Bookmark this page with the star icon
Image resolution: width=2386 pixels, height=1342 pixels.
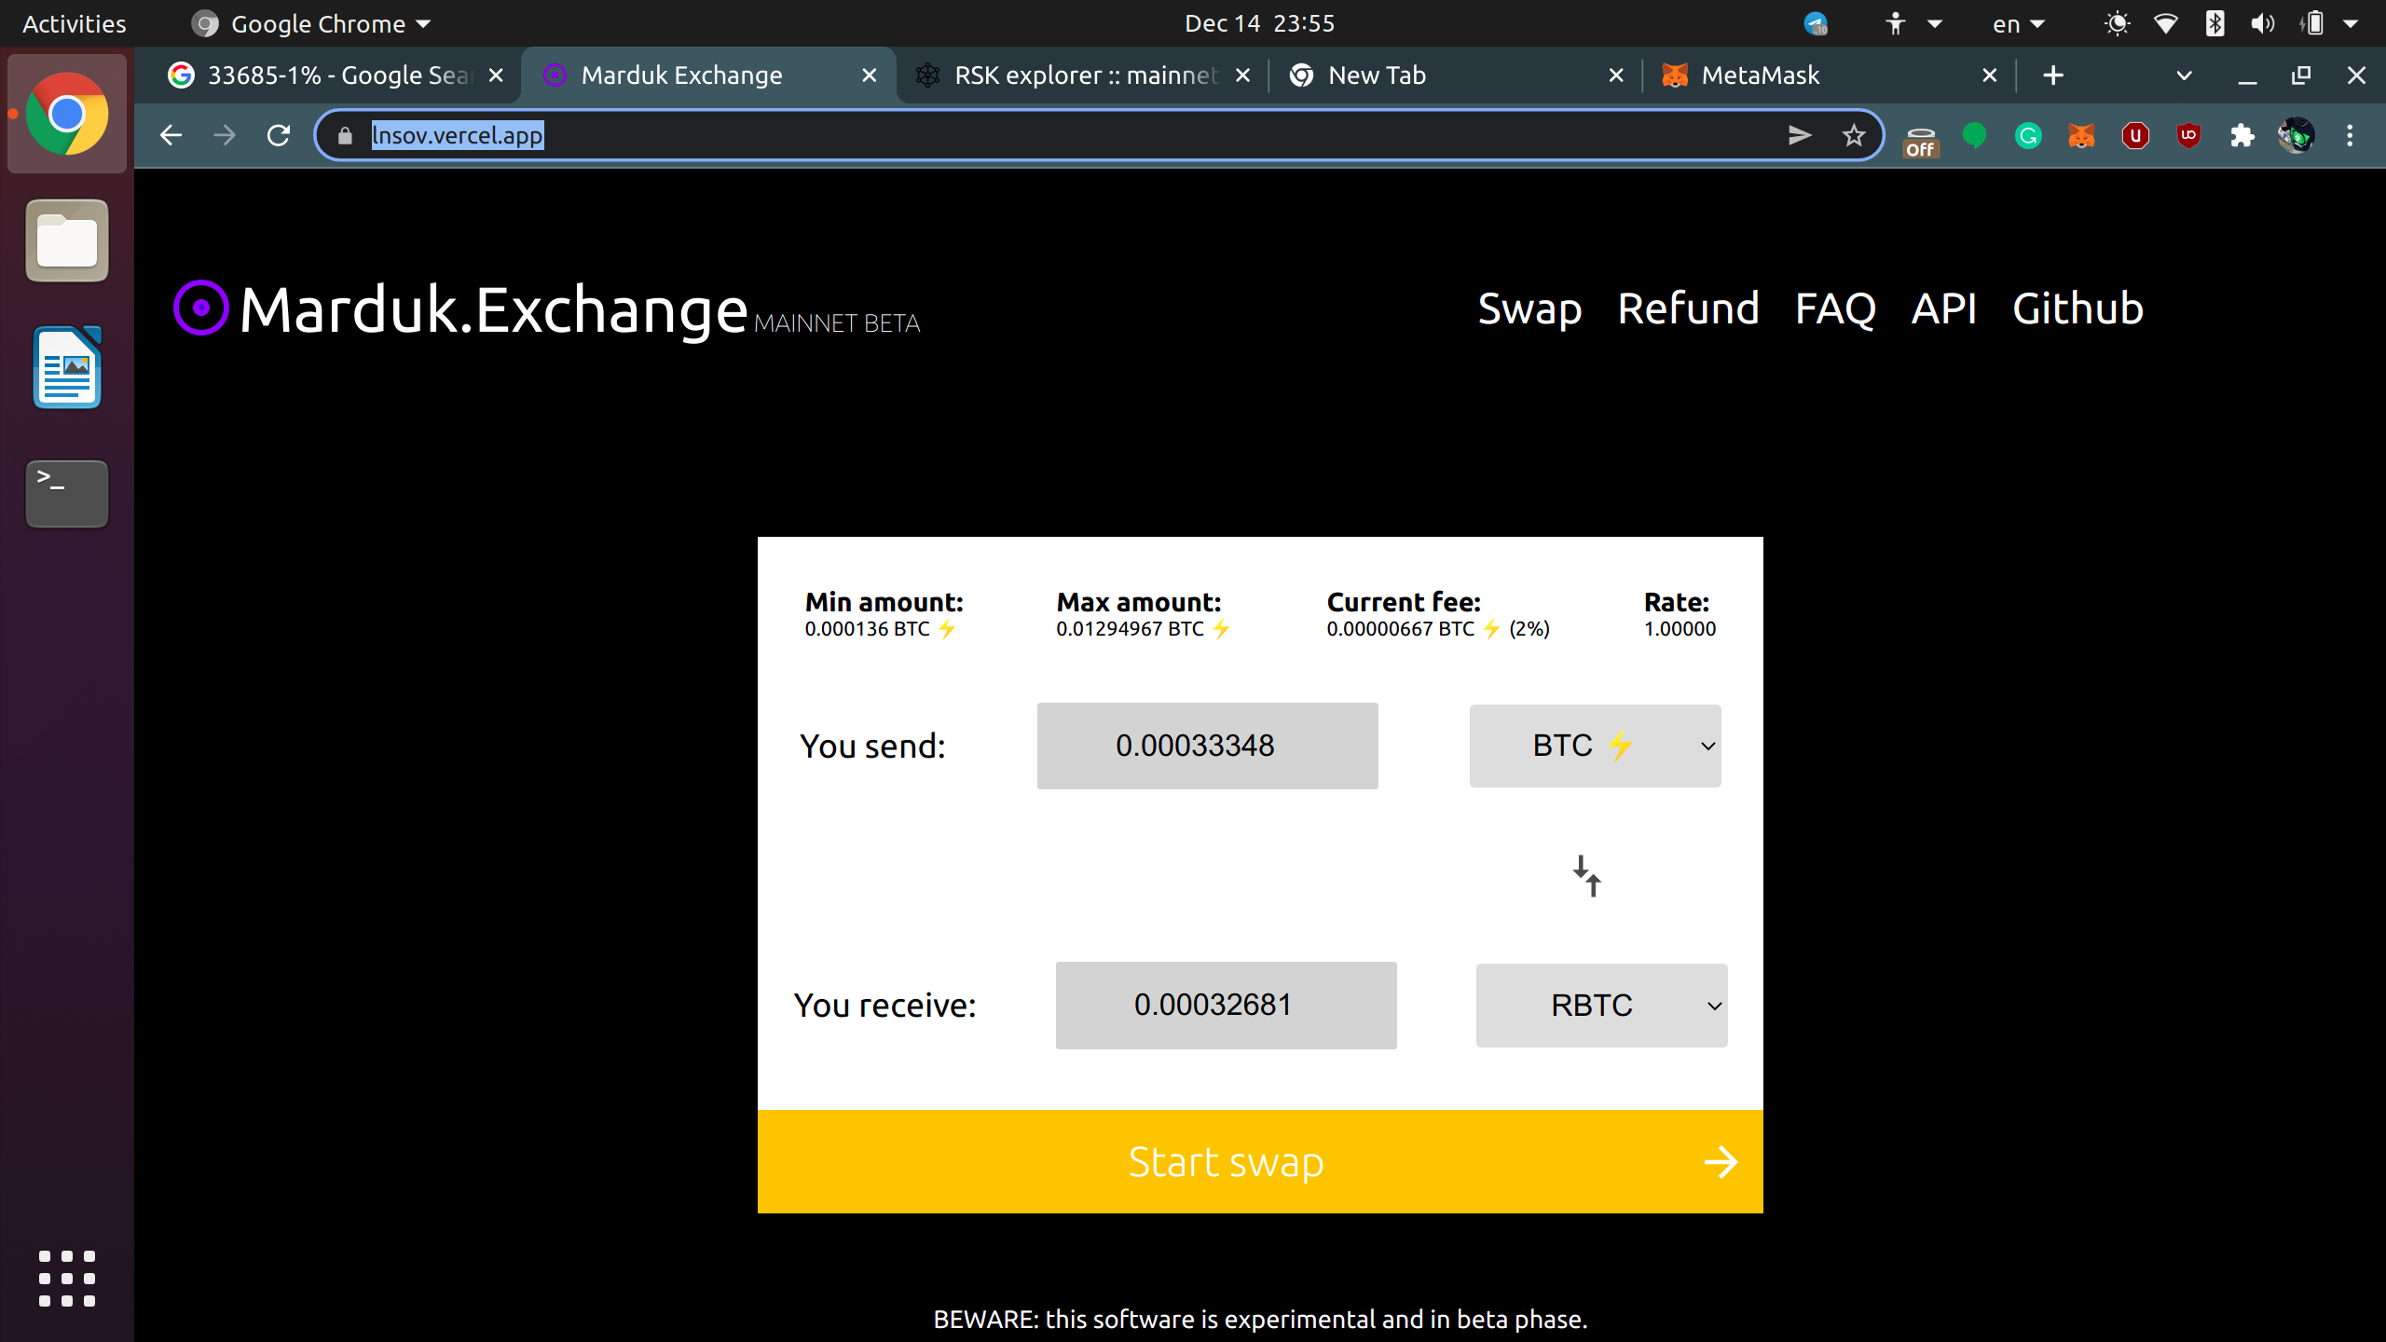[1854, 136]
